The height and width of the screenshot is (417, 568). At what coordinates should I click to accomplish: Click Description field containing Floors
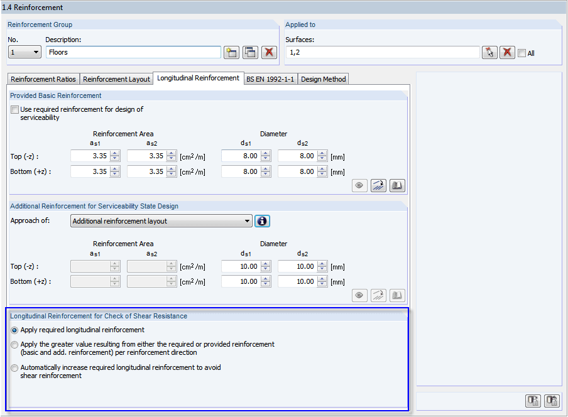coord(133,52)
